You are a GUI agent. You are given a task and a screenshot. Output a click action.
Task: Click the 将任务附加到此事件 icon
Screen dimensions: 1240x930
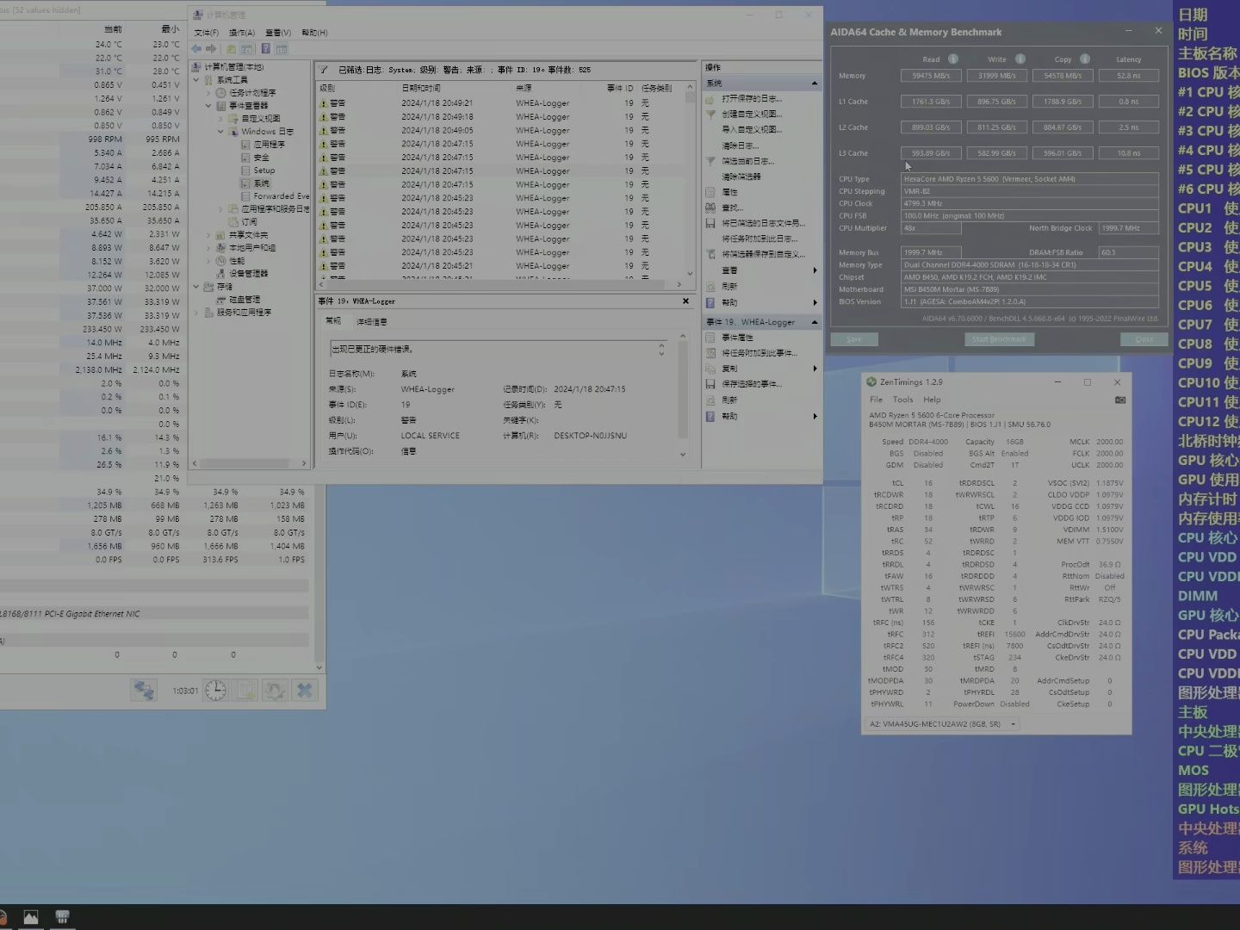click(710, 353)
